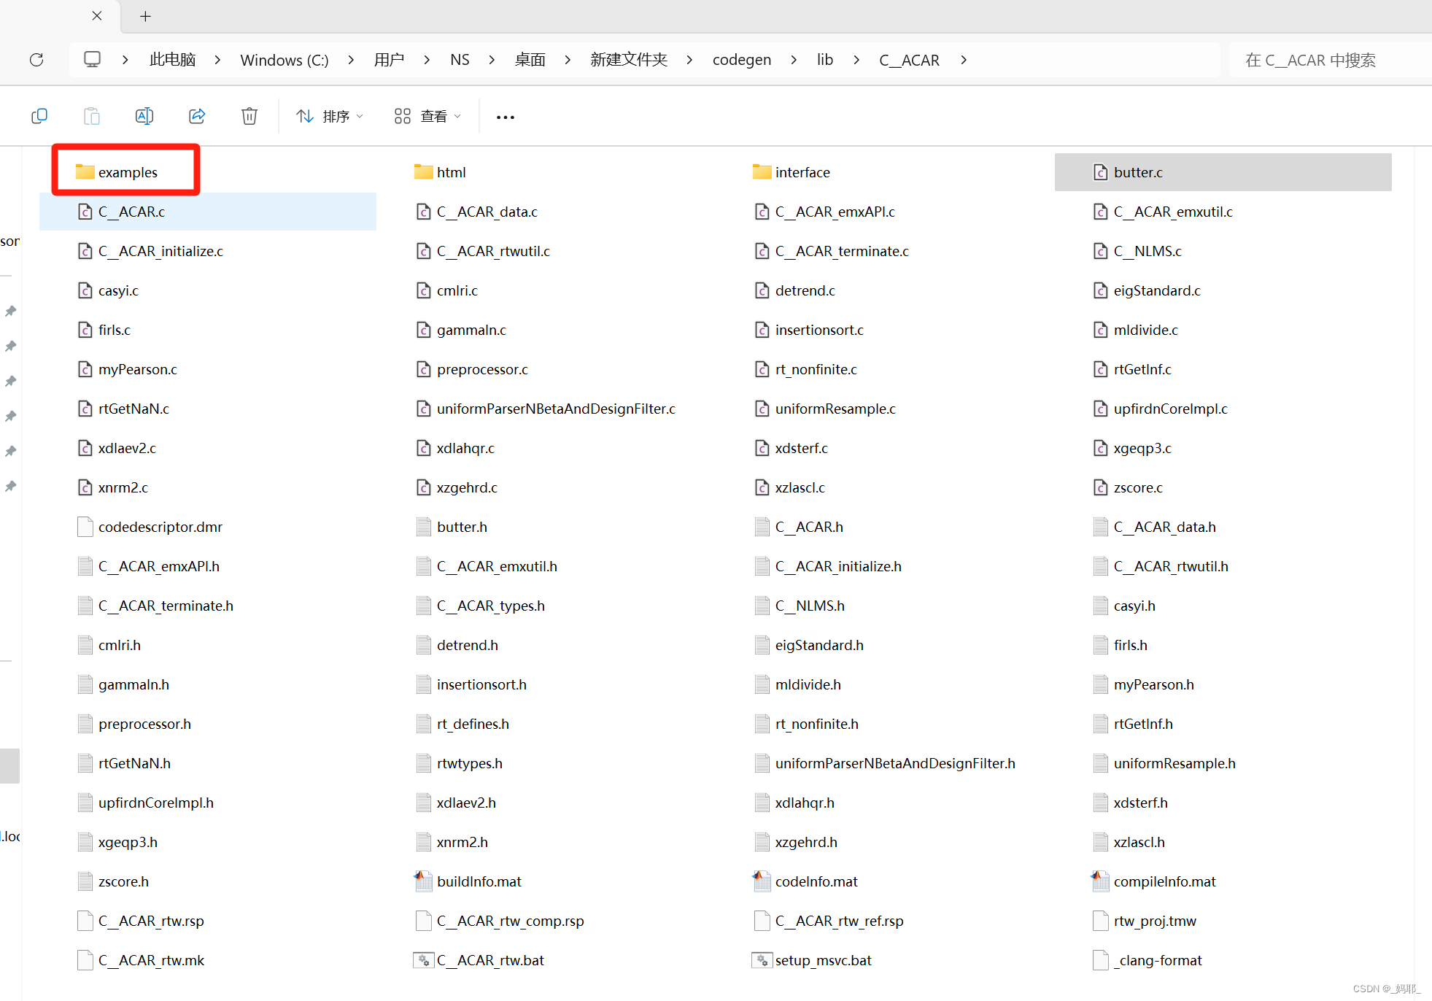Select the examples folder

tap(128, 172)
